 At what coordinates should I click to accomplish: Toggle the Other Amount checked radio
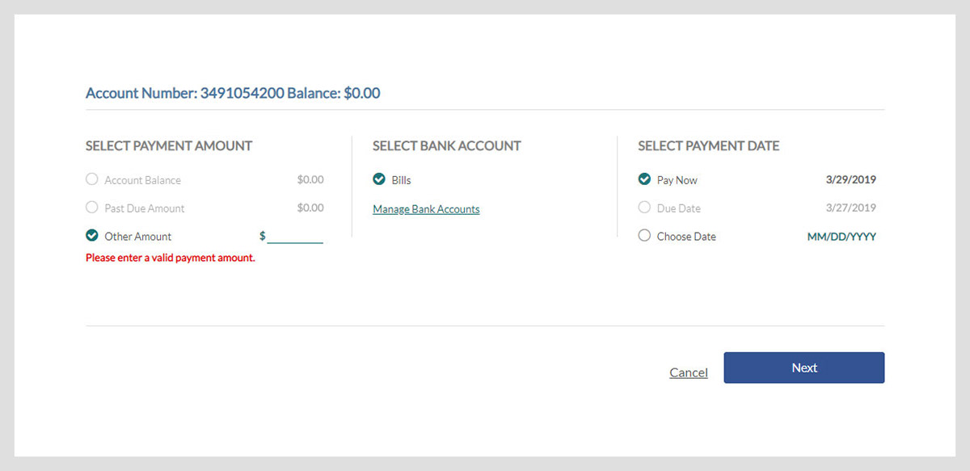click(x=92, y=236)
